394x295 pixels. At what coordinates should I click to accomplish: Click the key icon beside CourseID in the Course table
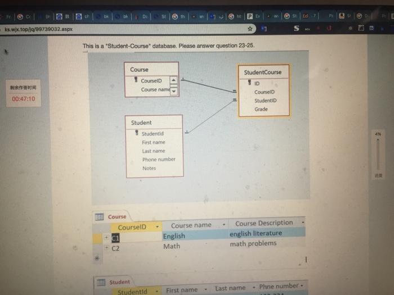tap(136, 80)
